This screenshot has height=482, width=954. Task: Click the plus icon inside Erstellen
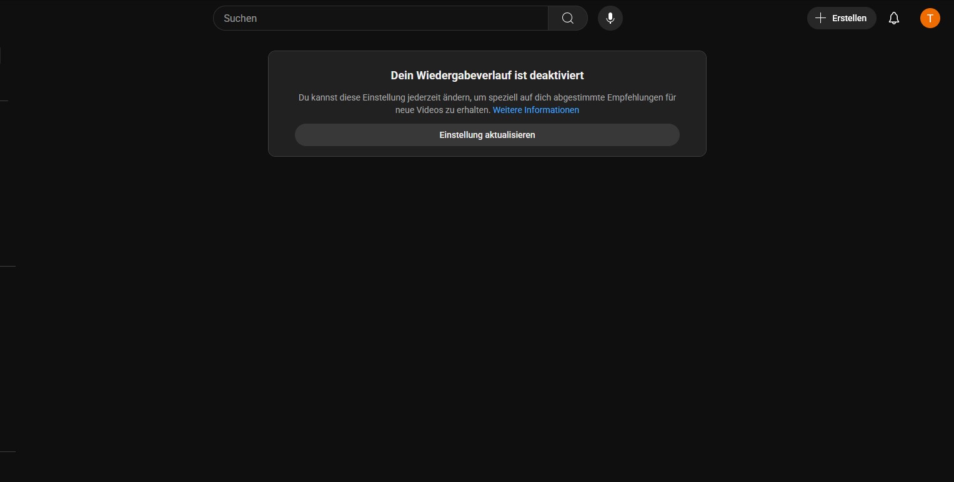point(820,18)
